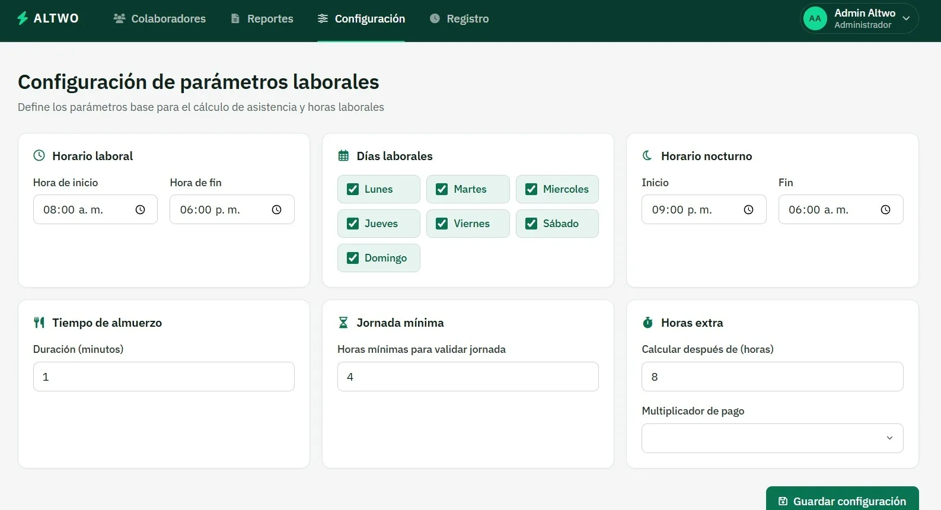Image resolution: width=941 pixels, height=510 pixels.
Task: Click the Horario laboral clock icon
Action: point(39,155)
